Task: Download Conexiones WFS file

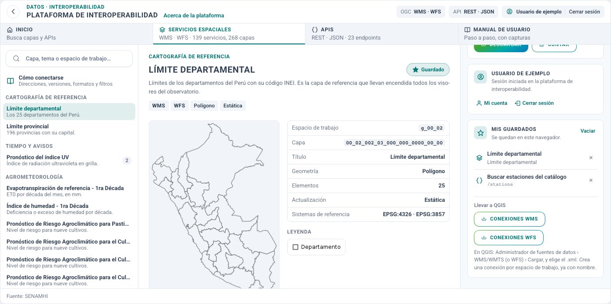Action: (509, 238)
